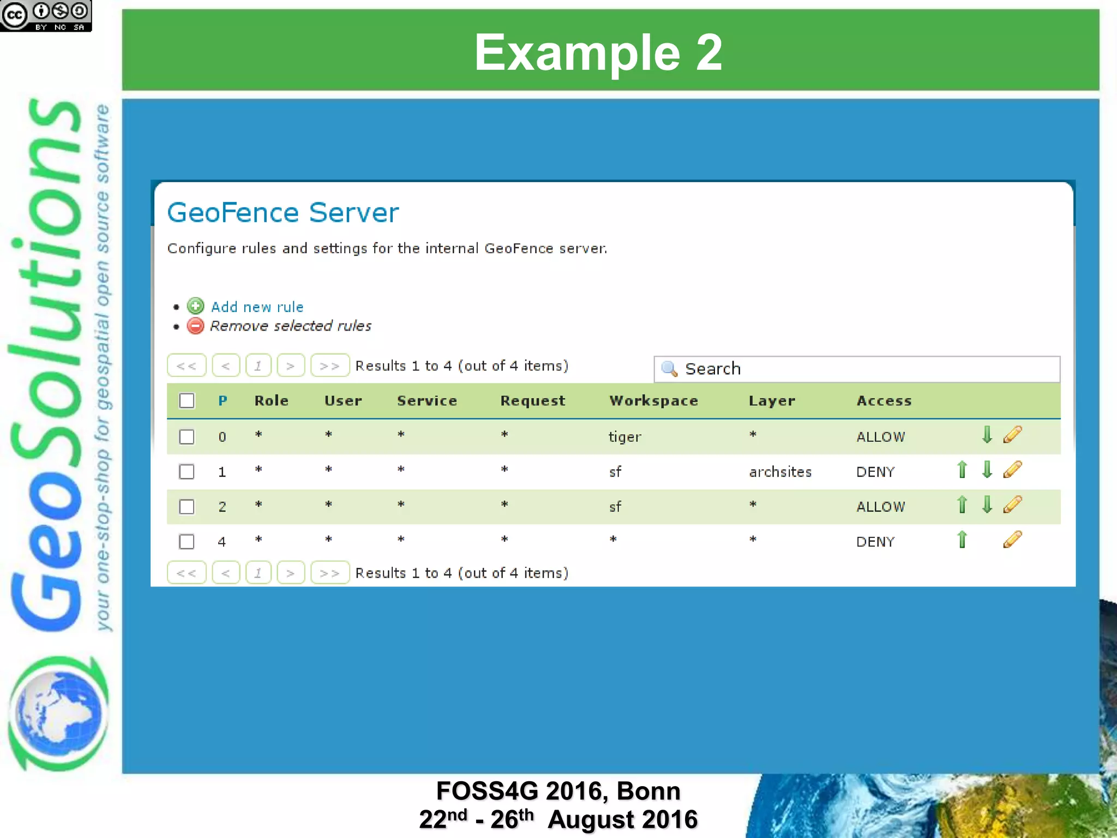This screenshot has width=1117, height=838.
Task: Edit the priority 4 DENY rule
Action: (1012, 540)
